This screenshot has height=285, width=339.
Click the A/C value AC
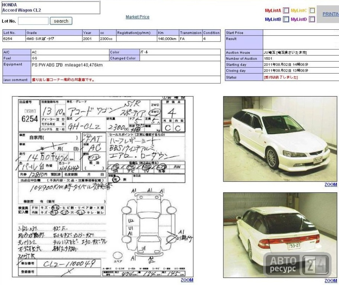coord(34,52)
